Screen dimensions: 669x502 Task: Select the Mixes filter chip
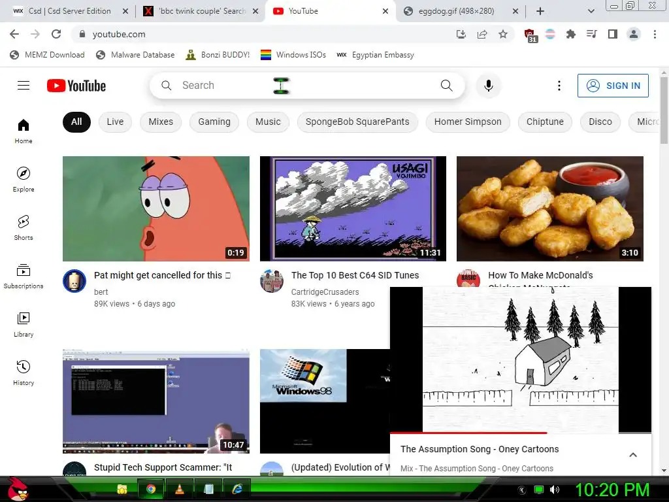pyautogui.click(x=161, y=122)
